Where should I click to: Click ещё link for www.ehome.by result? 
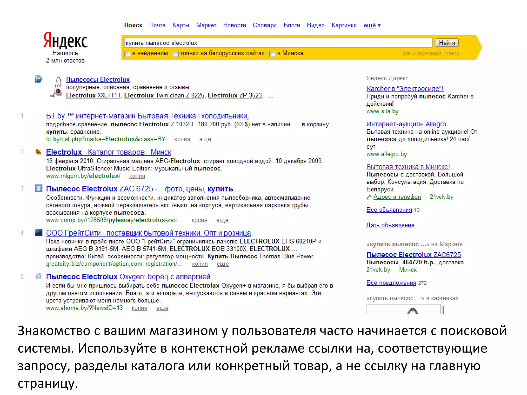tap(162, 308)
